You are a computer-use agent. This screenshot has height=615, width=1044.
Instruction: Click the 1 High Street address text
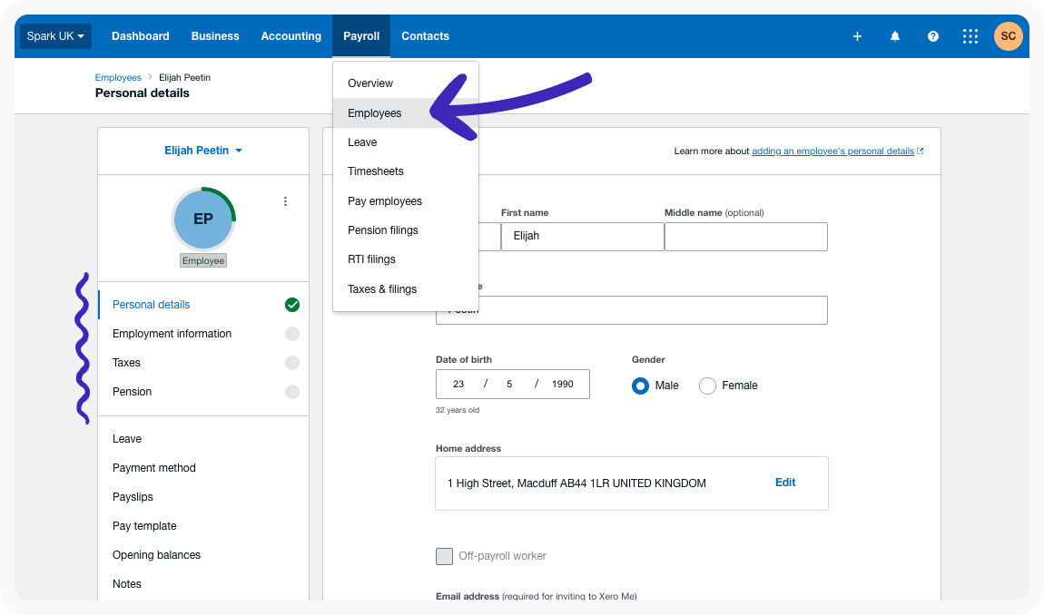(x=576, y=483)
